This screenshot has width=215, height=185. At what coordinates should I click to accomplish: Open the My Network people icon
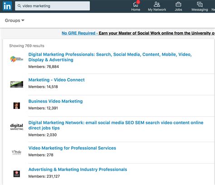point(157,4)
